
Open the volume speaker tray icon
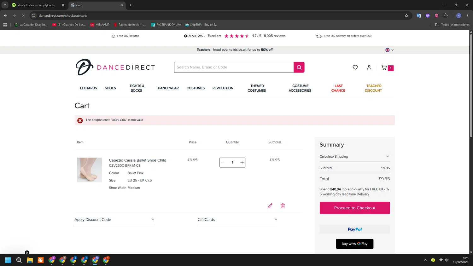pyautogui.click(x=447, y=260)
